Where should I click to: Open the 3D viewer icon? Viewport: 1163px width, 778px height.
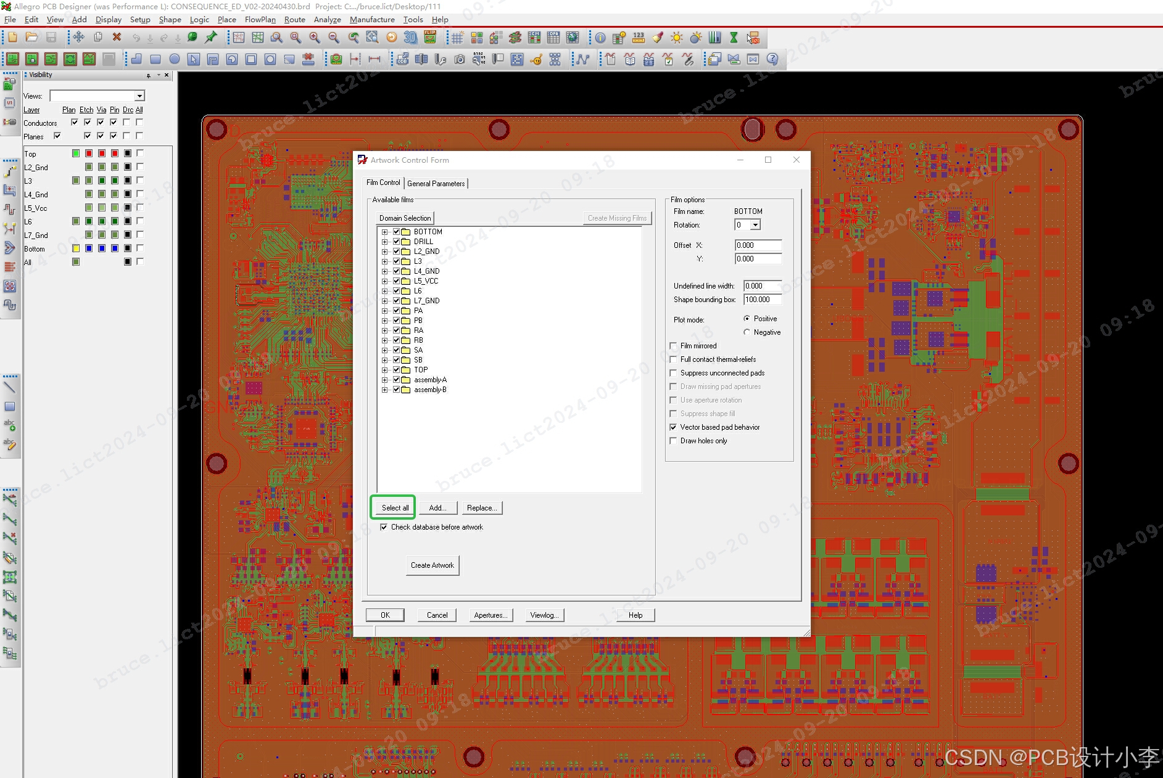410,38
